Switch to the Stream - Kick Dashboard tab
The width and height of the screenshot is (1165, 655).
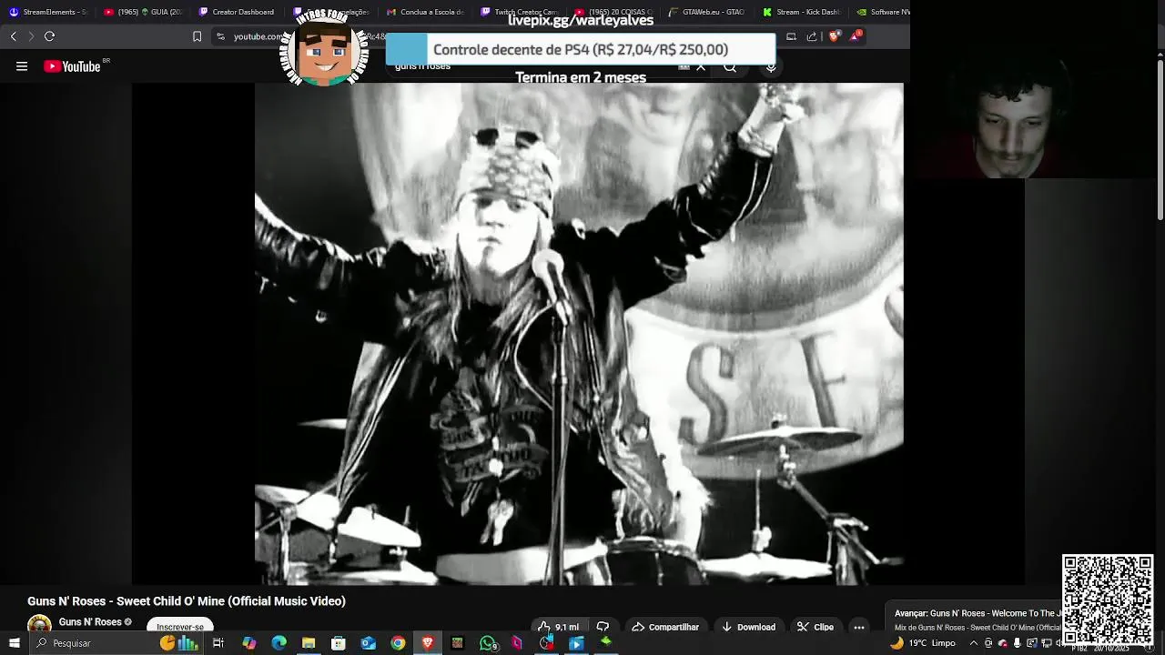(x=801, y=12)
